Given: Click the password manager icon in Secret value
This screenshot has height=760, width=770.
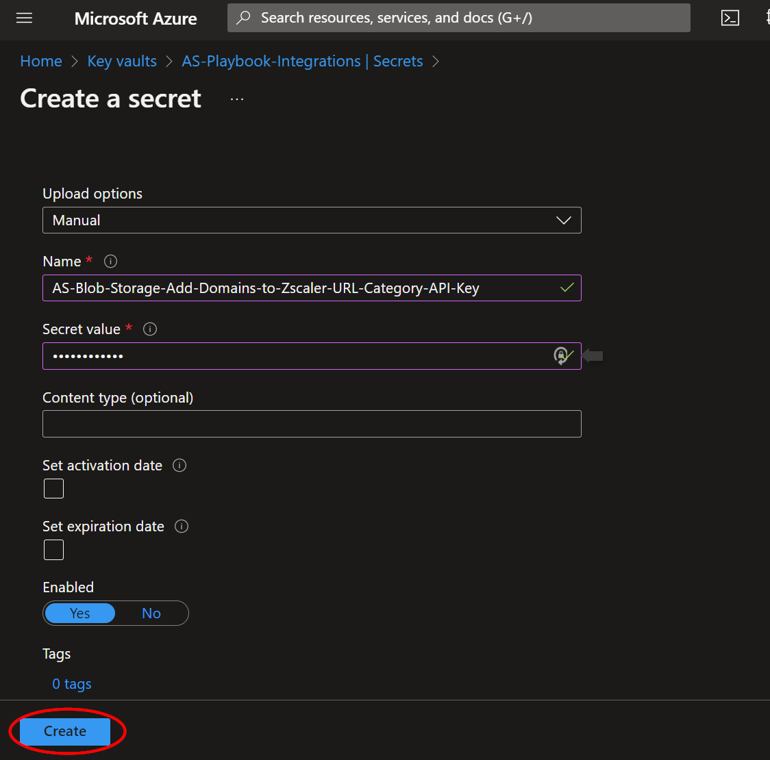Looking at the screenshot, I should (x=560, y=355).
